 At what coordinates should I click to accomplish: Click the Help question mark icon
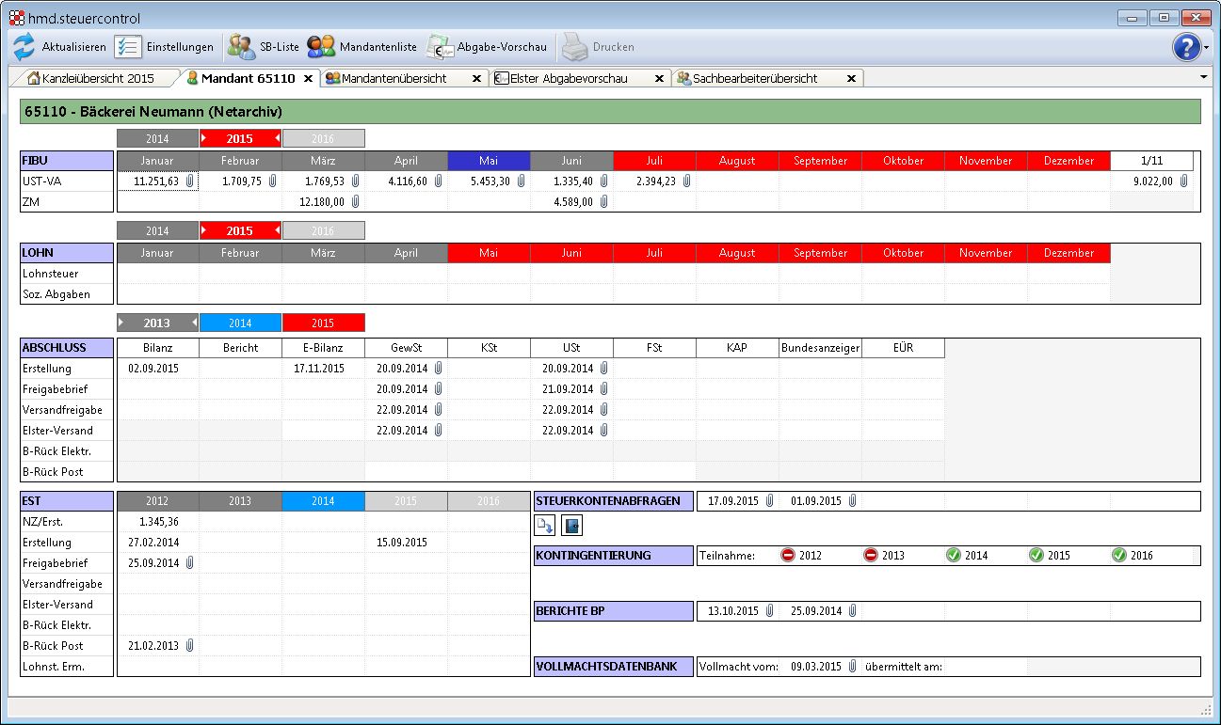coord(1186,47)
